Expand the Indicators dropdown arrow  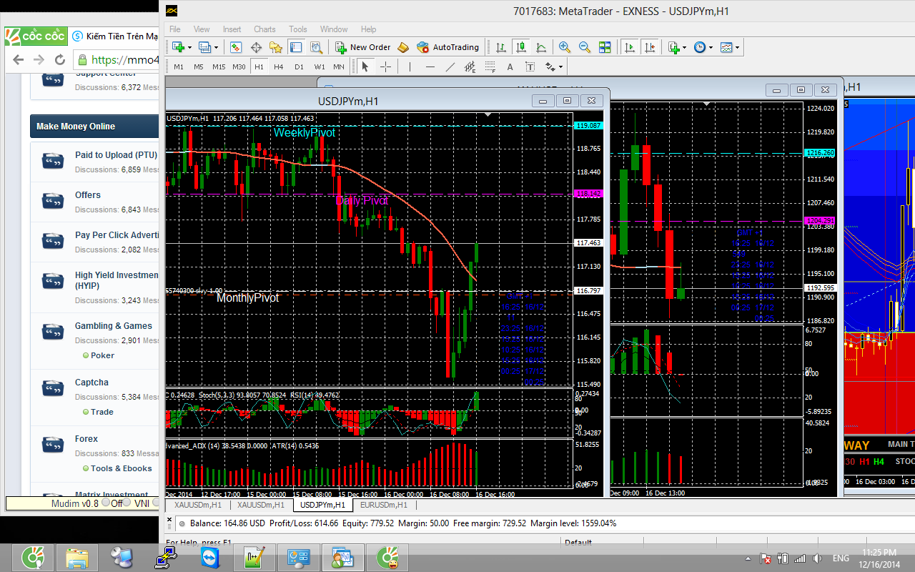[685, 47]
